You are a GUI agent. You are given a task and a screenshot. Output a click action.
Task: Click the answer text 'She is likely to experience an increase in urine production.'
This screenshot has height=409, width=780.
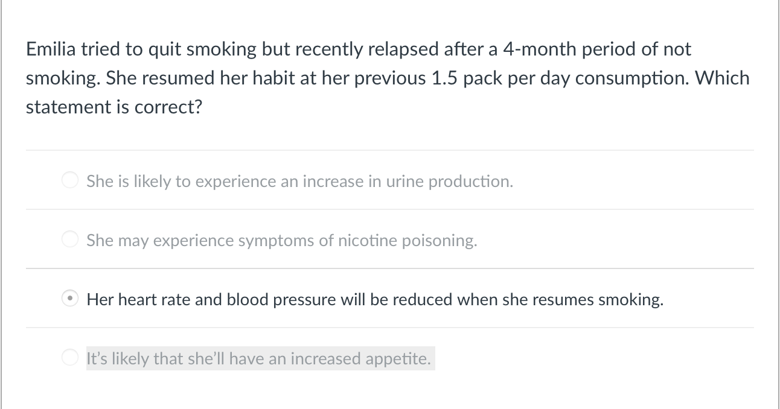[300, 181]
